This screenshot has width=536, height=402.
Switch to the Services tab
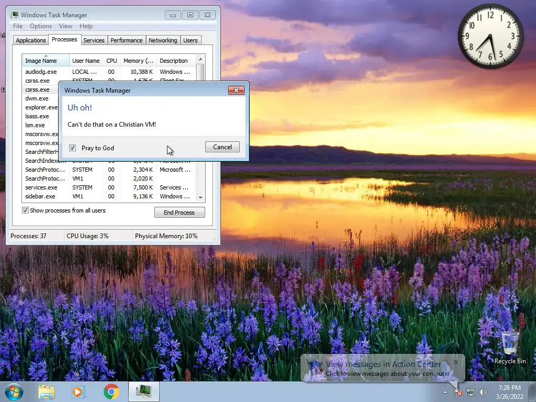point(94,40)
